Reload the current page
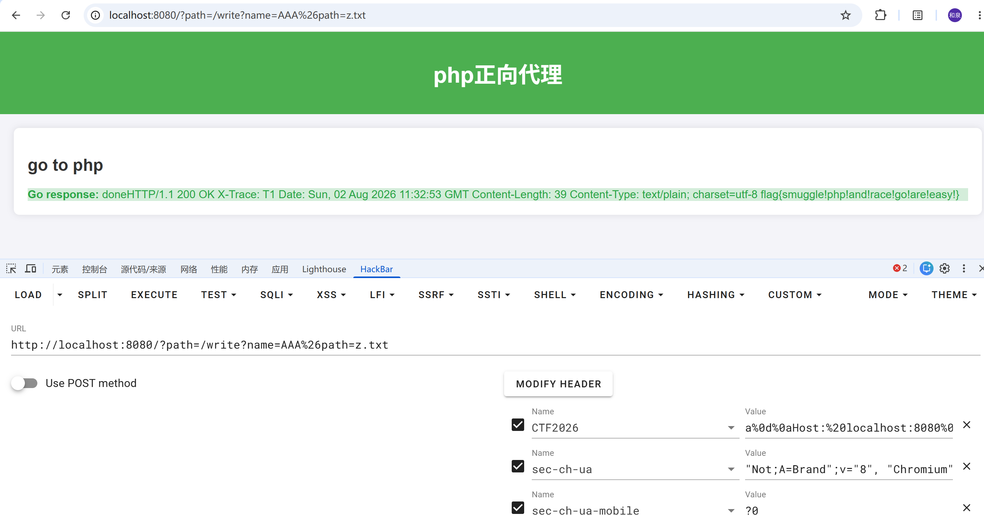Screen dimensions: 984x516 pos(66,15)
